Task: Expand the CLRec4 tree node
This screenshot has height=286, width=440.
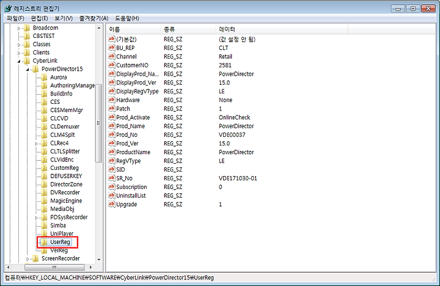Action: [x=36, y=144]
